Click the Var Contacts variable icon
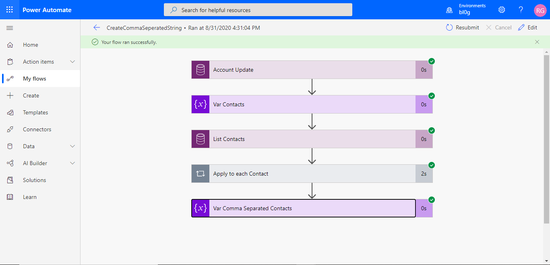The width and height of the screenshot is (550, 265). click(x=201, y=104)
